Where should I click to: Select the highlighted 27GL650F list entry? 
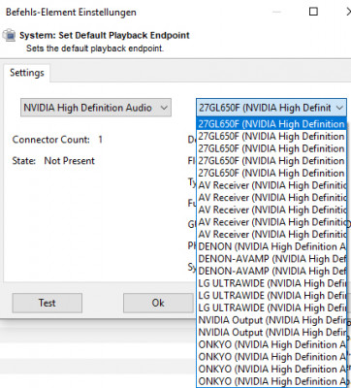coord(271,124)
